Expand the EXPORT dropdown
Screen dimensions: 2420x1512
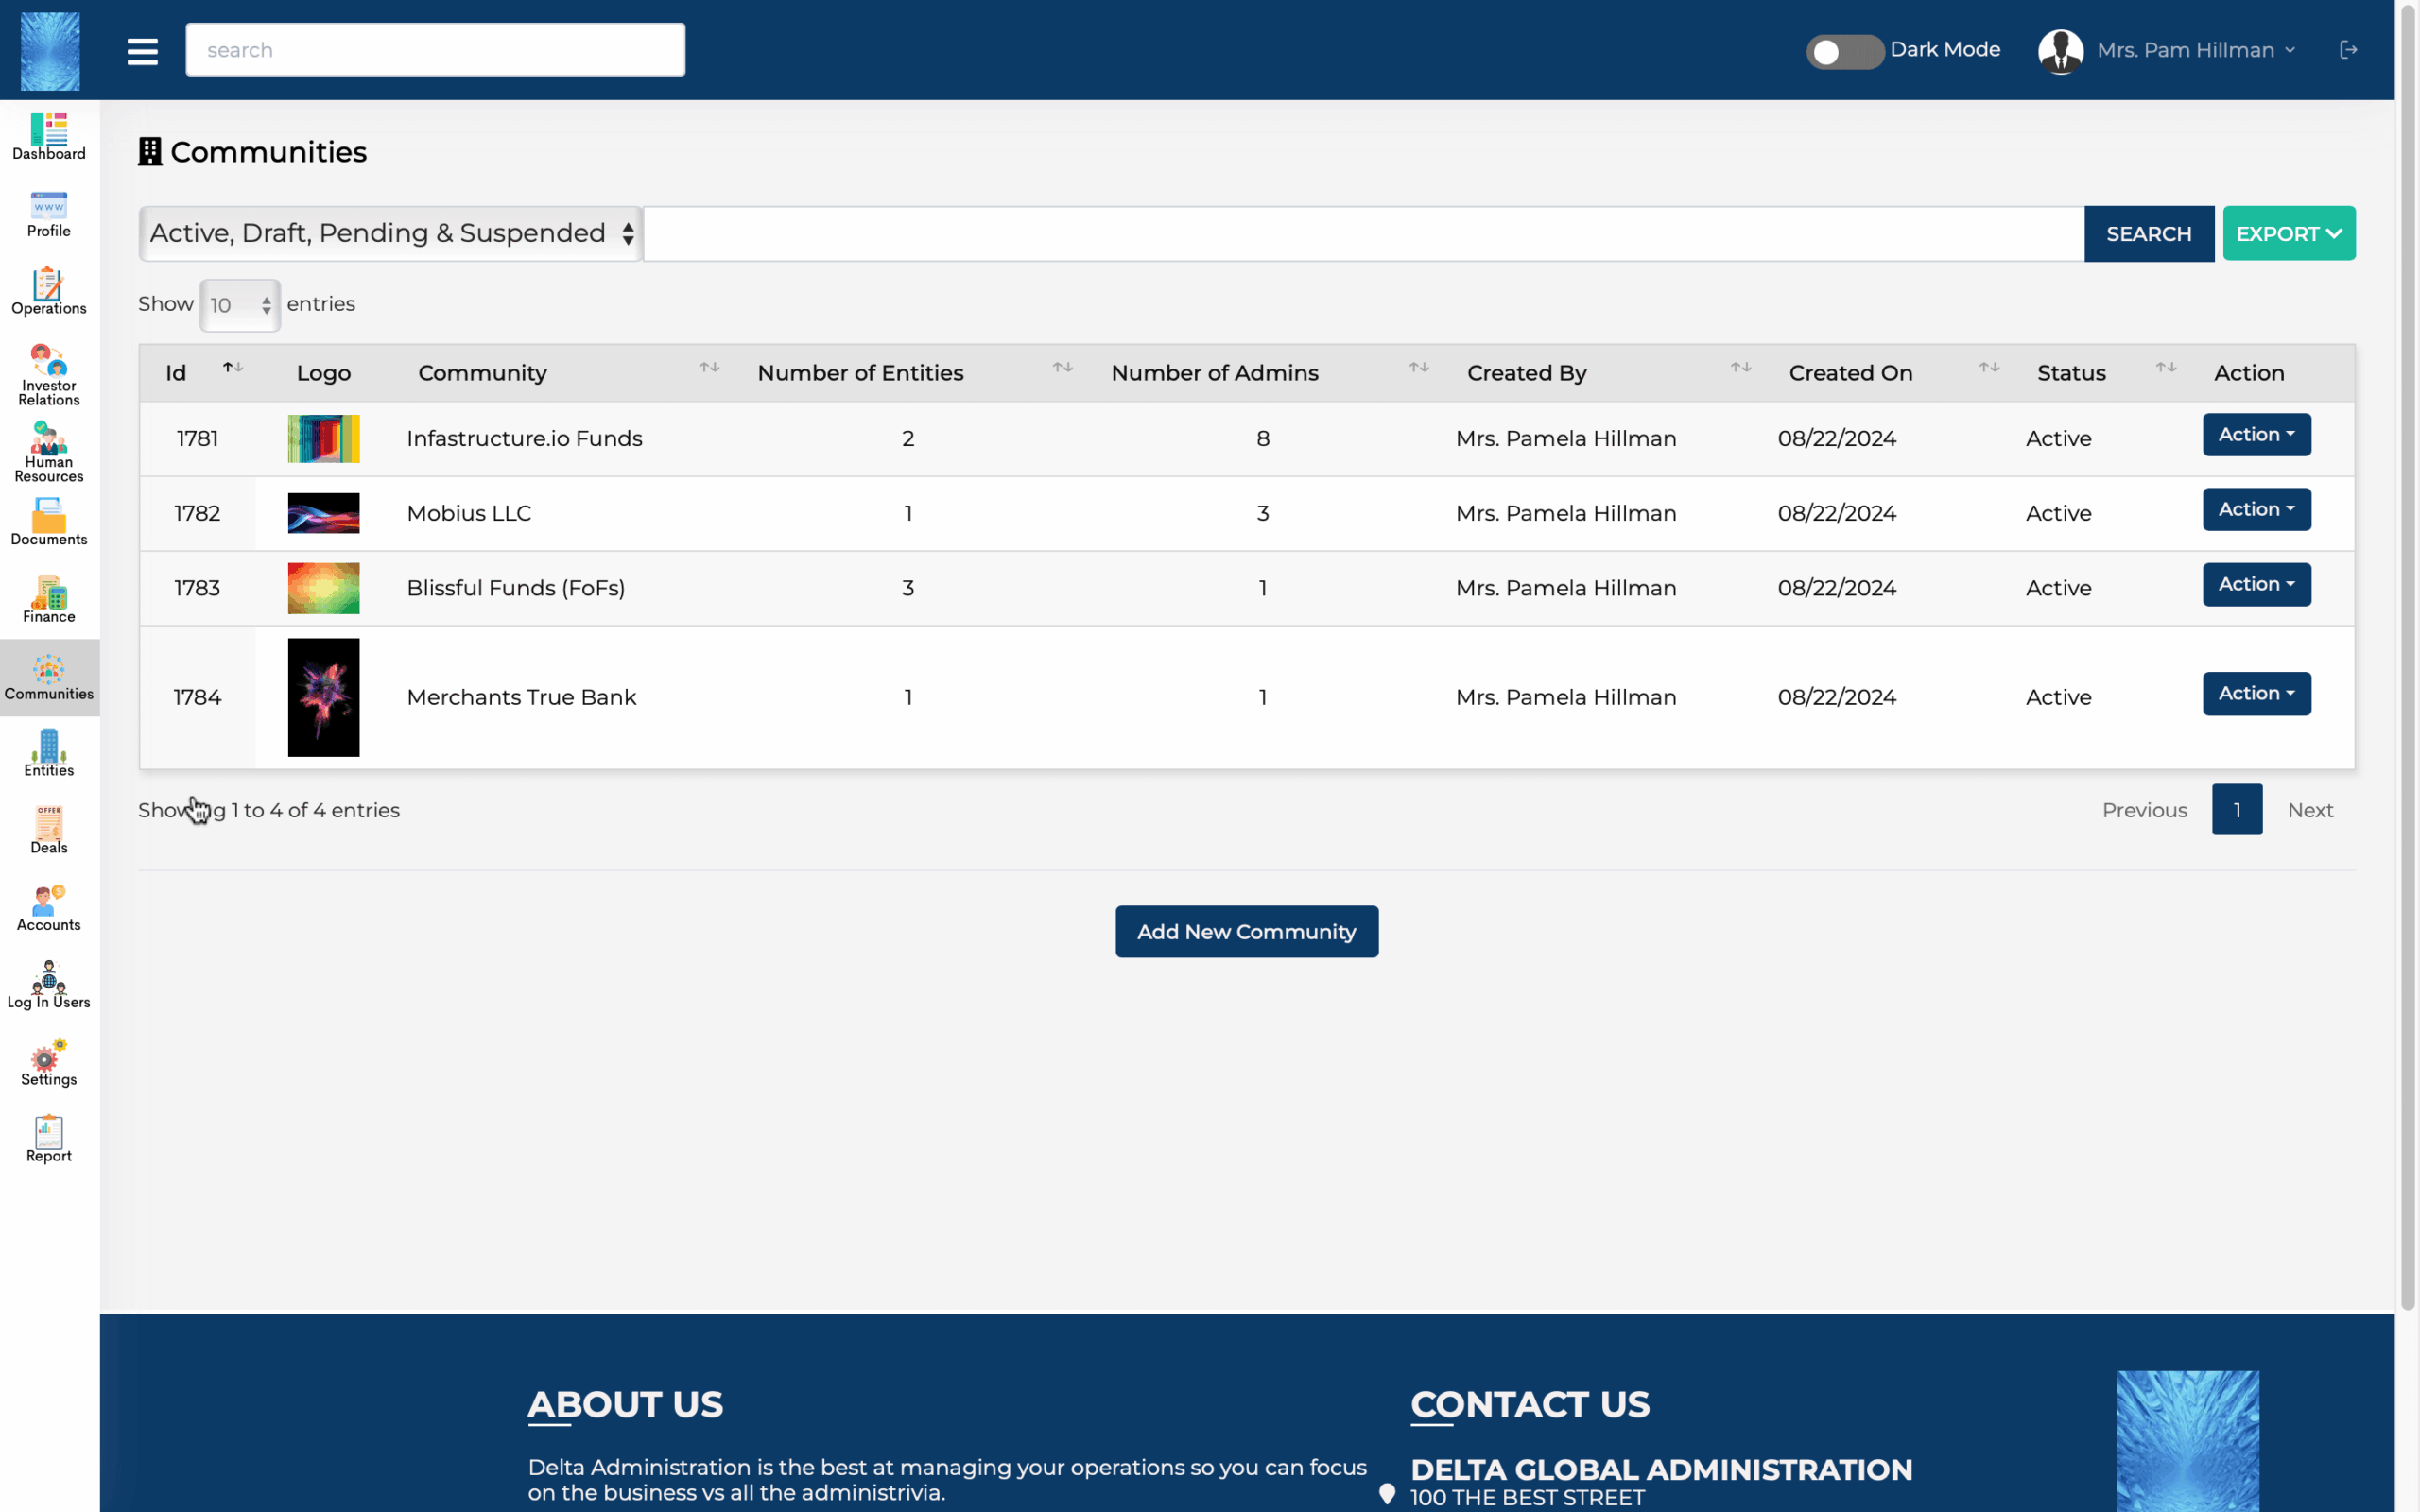point(2288,233)
